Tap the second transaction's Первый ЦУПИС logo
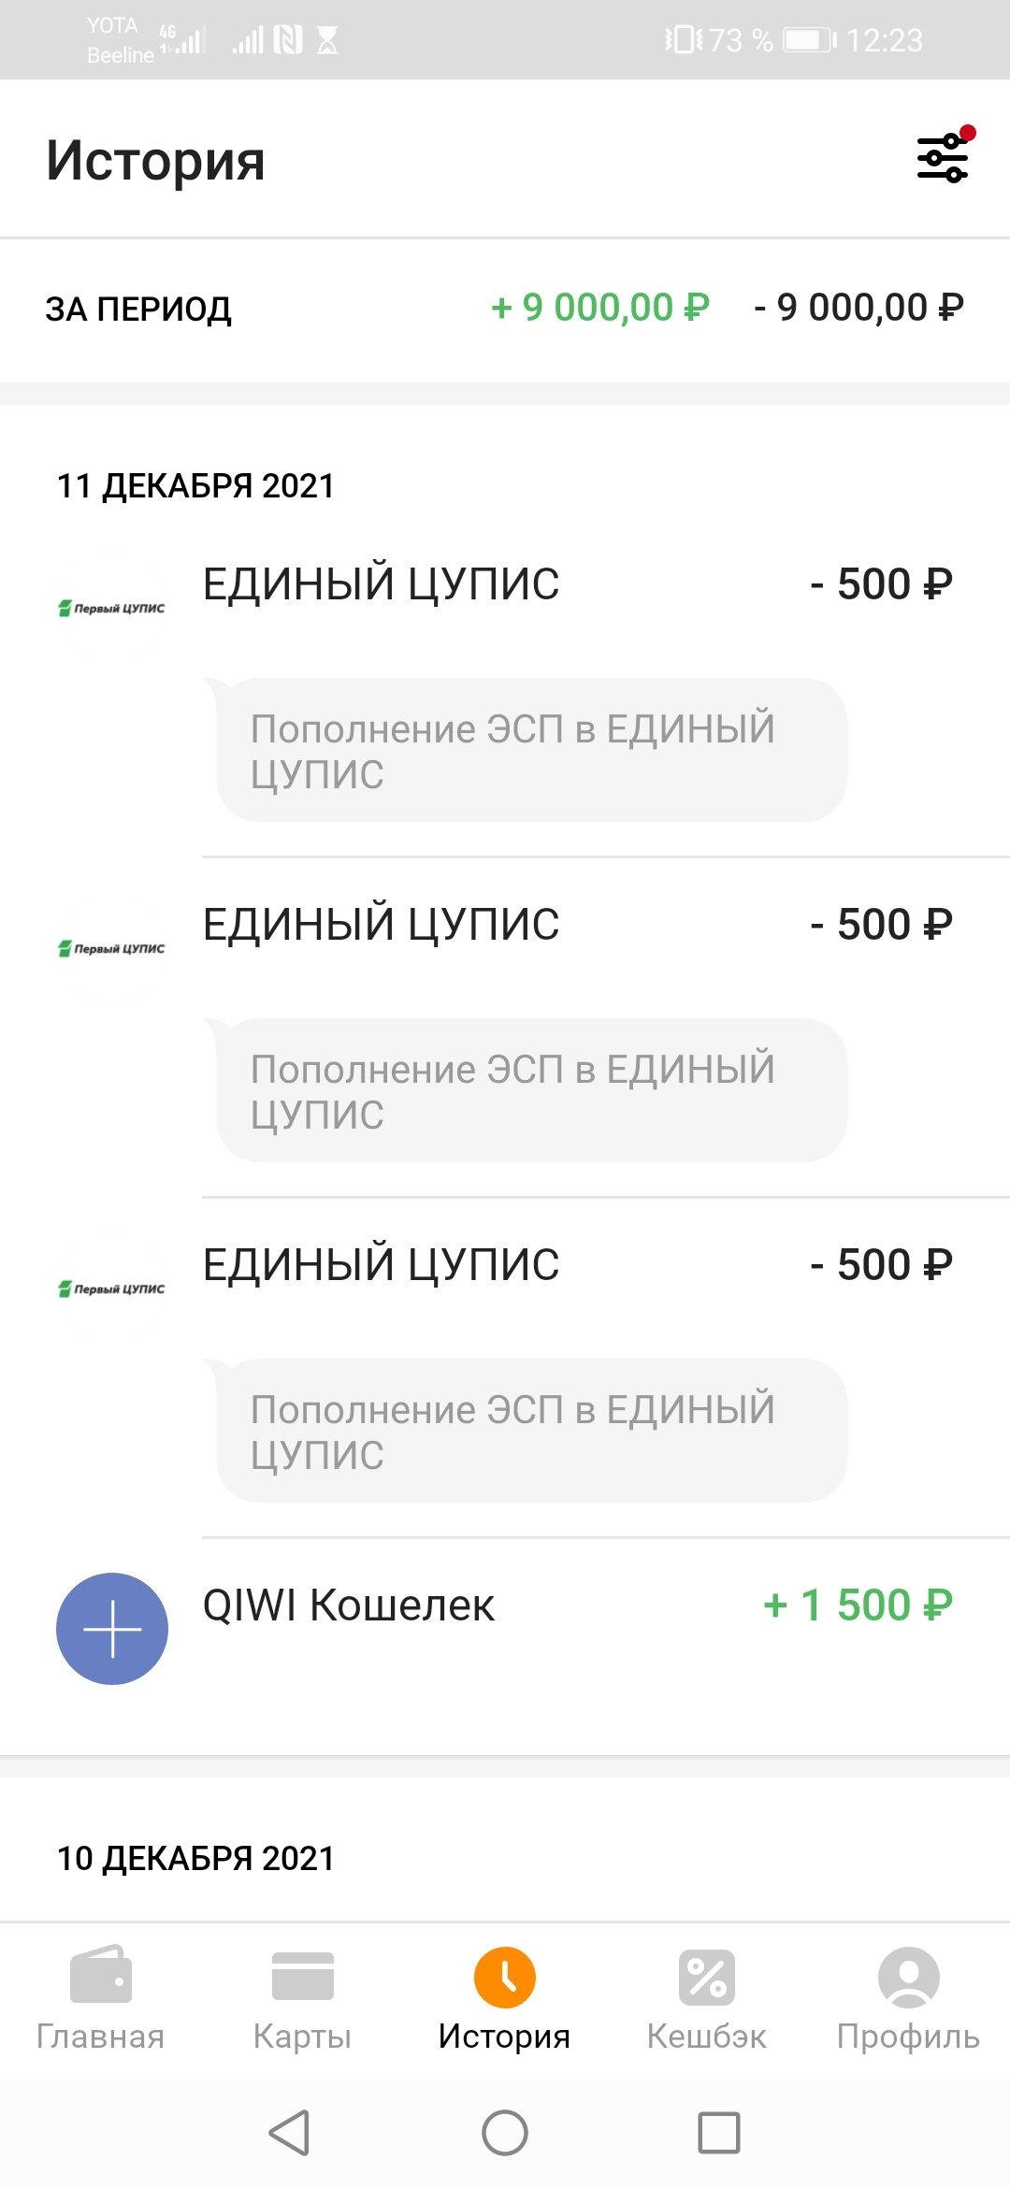This screenshot has width=1010, height=2188. coord(112,948)
